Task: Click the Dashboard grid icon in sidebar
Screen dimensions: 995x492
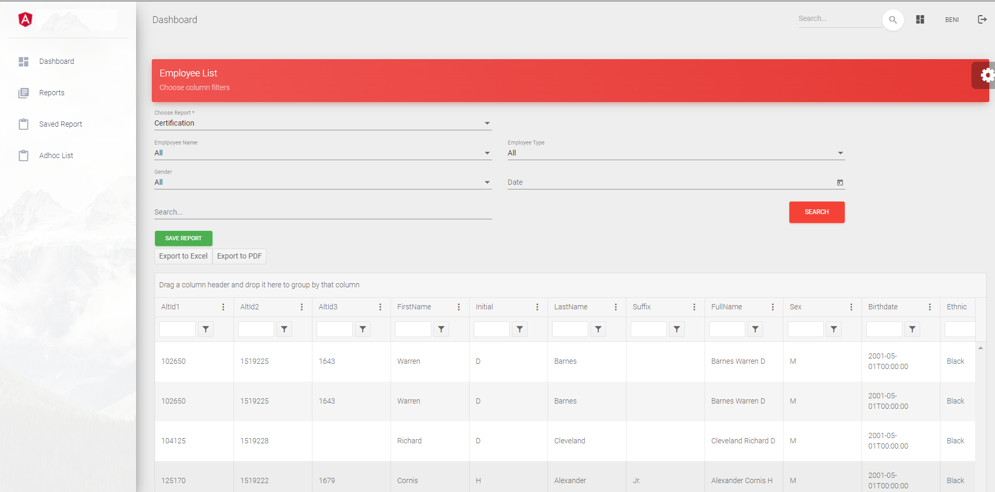Action: 24,61
